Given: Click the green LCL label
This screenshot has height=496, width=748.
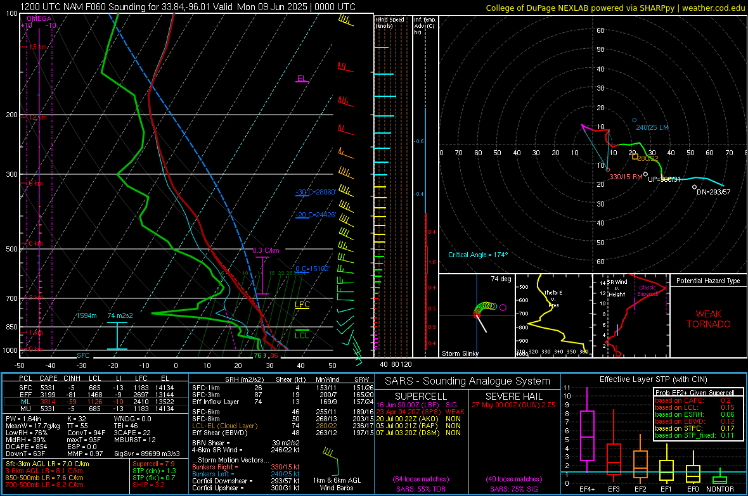Looking at the screenshot, I should click(302, 335).
